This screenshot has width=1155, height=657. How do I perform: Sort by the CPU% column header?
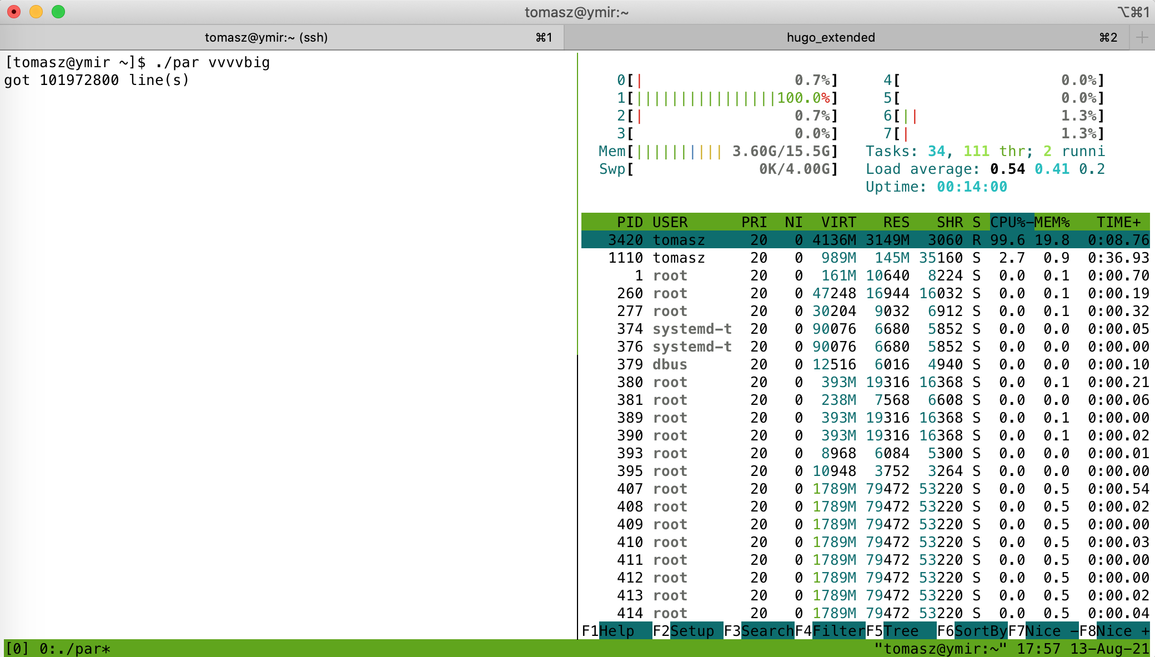click(x=1007, y=222)
